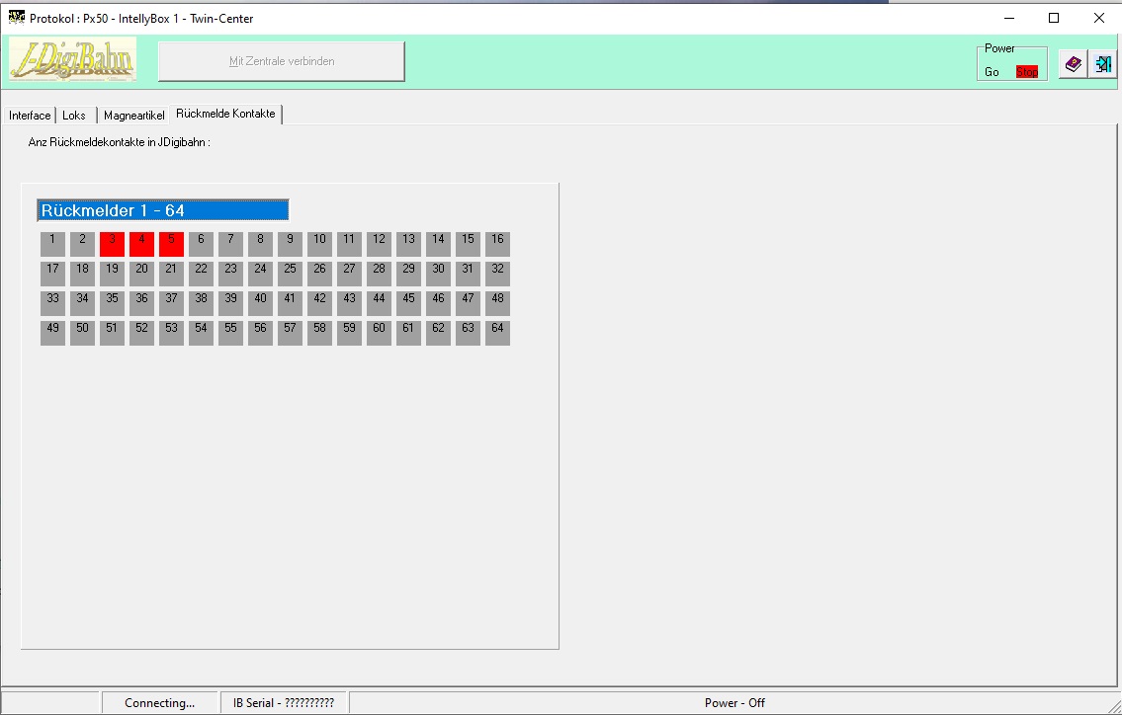Toggle feedback contact 17
Screen dimensions: 1122x715
click(53, 274)
